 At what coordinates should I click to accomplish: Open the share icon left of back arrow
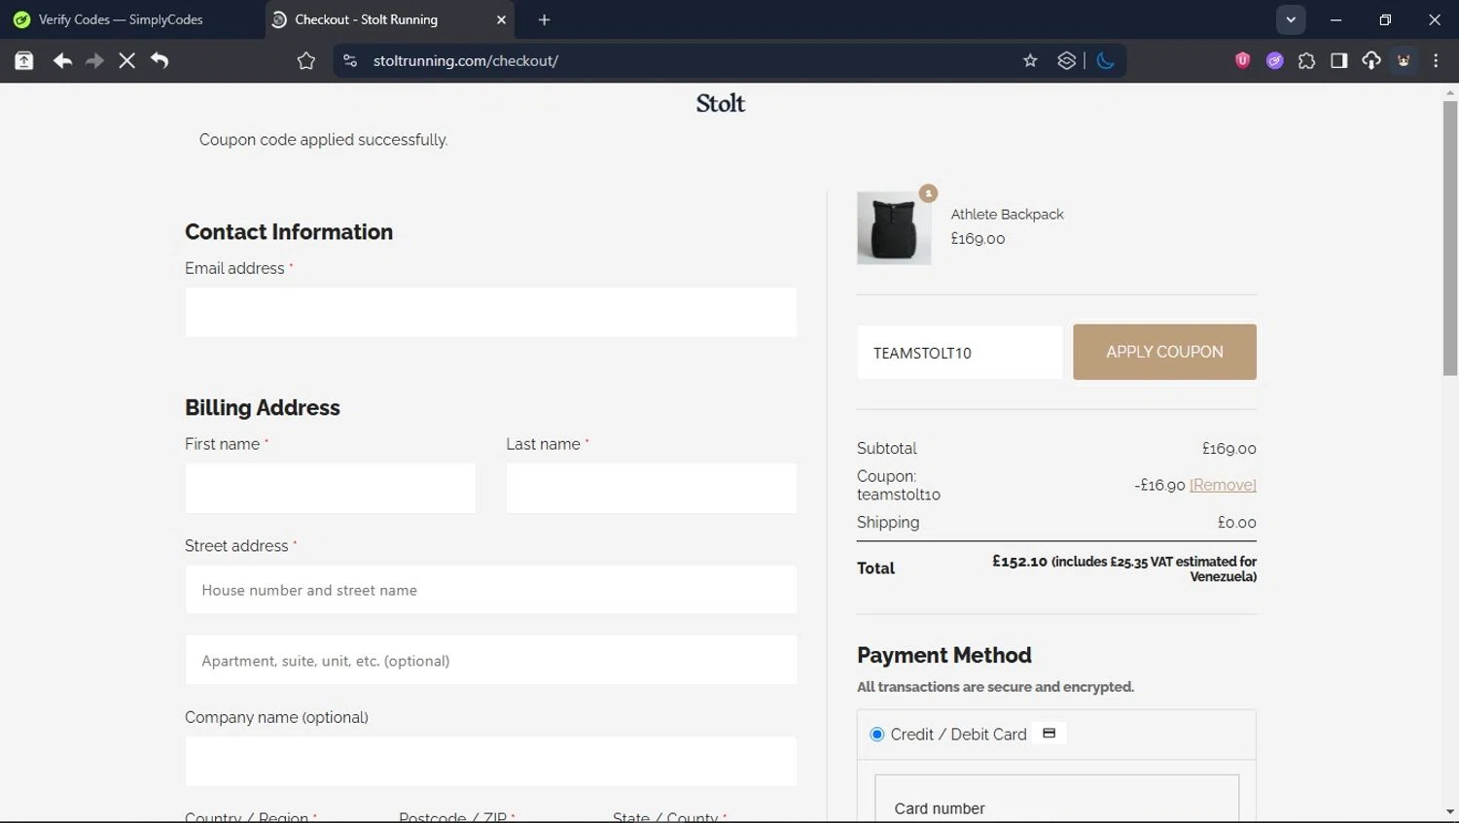[x=24, y=60]
